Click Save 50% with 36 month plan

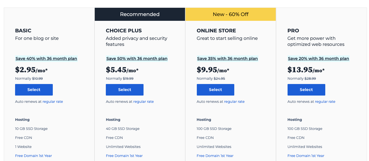tap(137, 58)
